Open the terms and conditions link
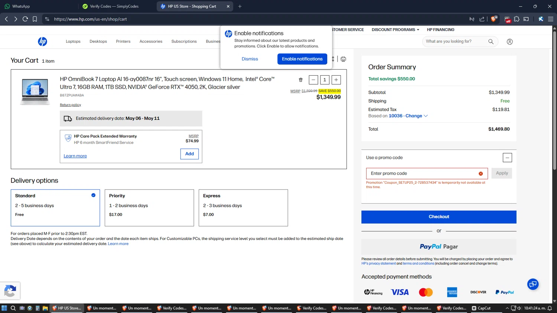557x313 pixels. click(418, 264)
